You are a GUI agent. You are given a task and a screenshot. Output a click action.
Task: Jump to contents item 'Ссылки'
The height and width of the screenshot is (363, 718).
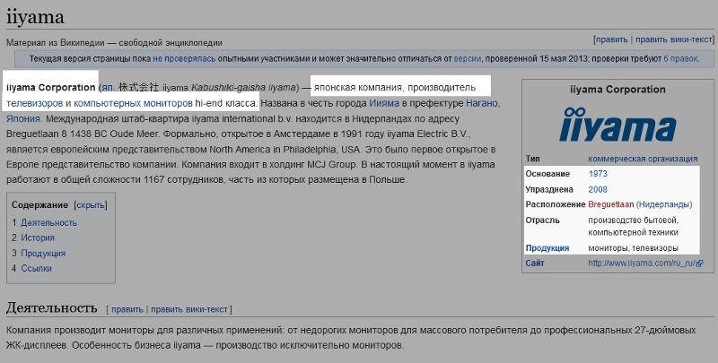coord(36,268)
